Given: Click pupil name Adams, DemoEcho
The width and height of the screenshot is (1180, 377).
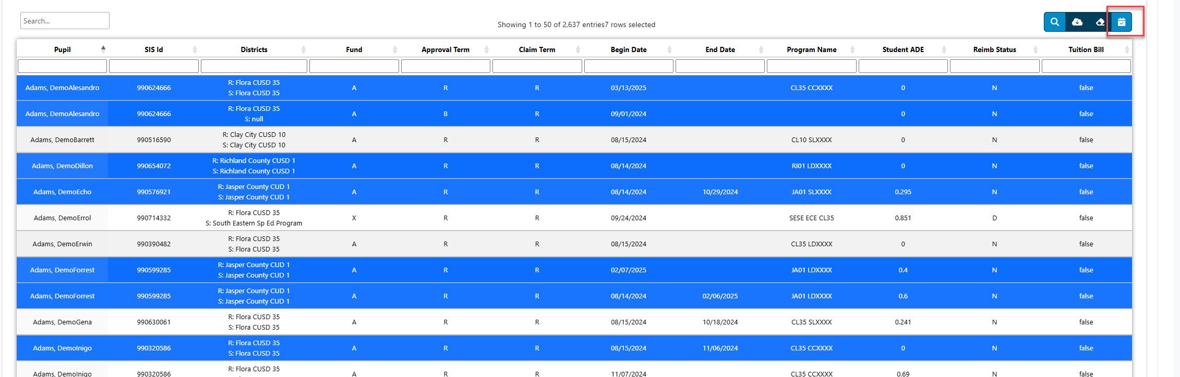Looking at the screenshot, I should pos(62,192).
